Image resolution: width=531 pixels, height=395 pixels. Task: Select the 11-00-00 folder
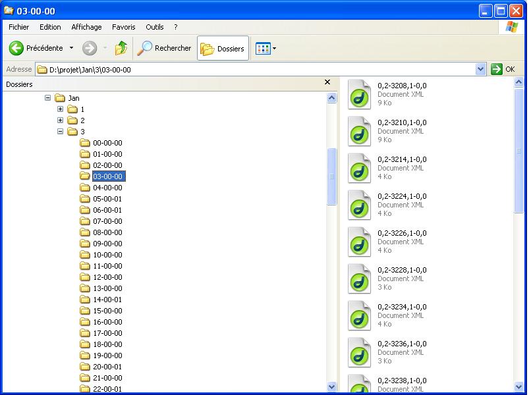pyautogui.click(x=101, y=266)
